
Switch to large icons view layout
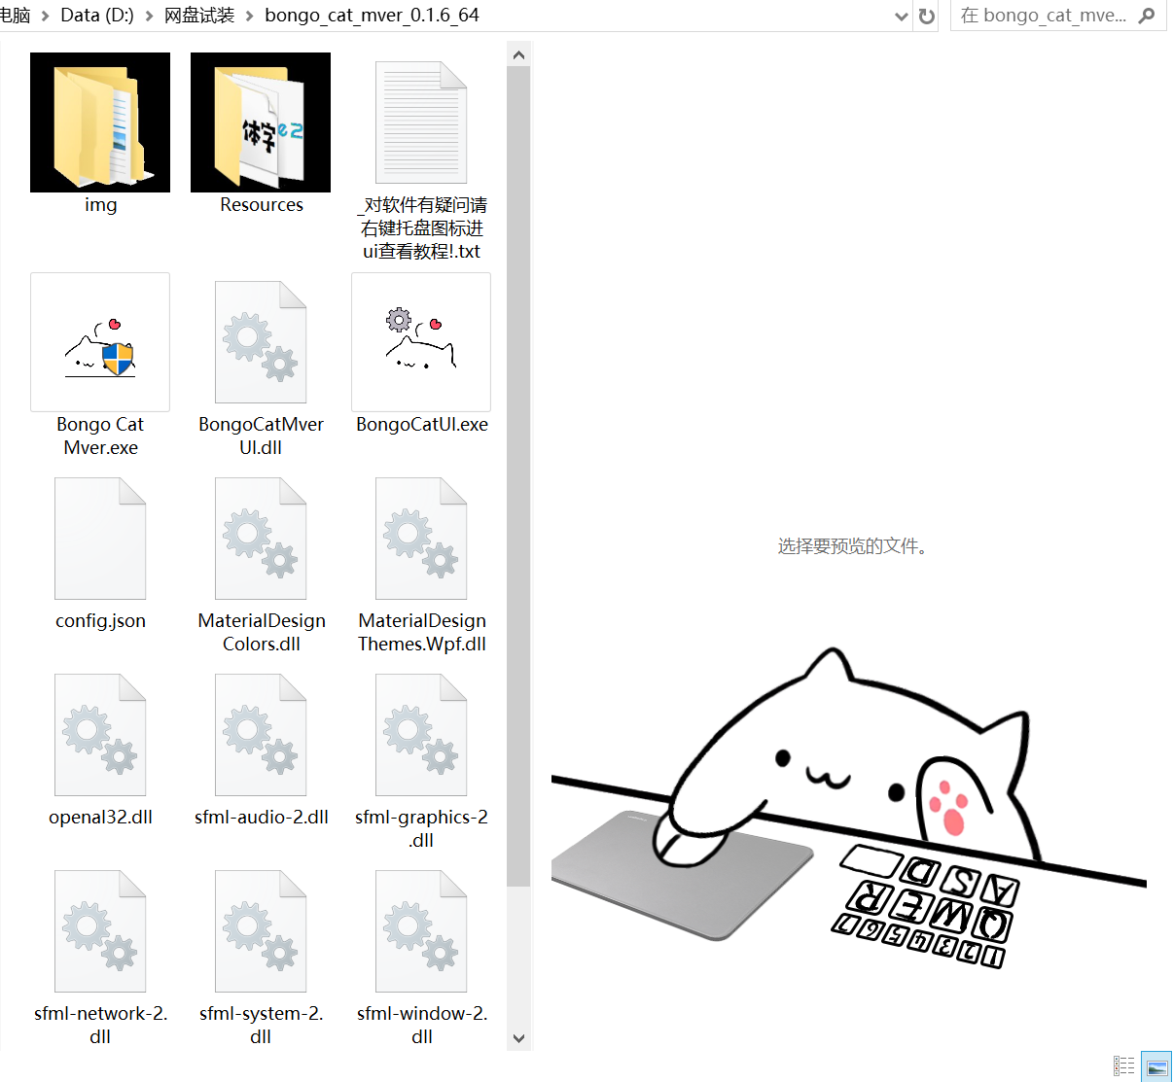[1156, 1066]
